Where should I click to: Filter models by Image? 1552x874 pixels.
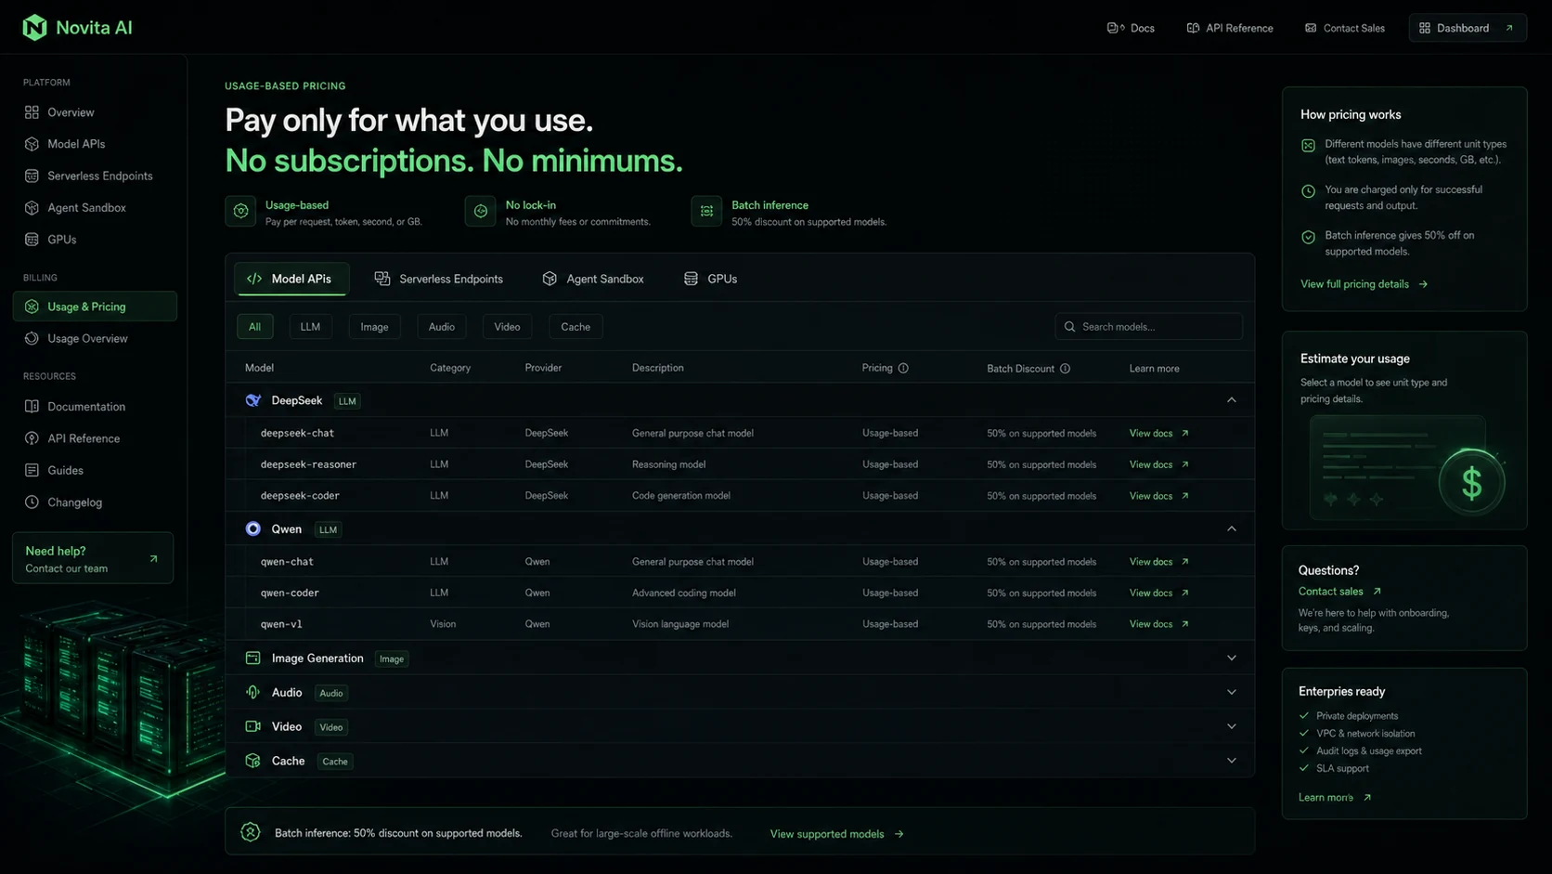point(374,327)
